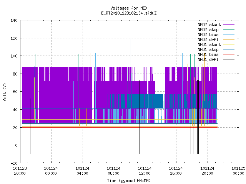
Task: Click the 101125 00:00 time tick label
Action: [x=238, y=171]
